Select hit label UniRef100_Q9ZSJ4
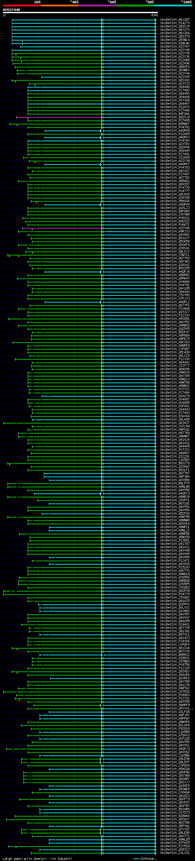Image resolution: width=195 pixels, height=861 pixels. 175,117
